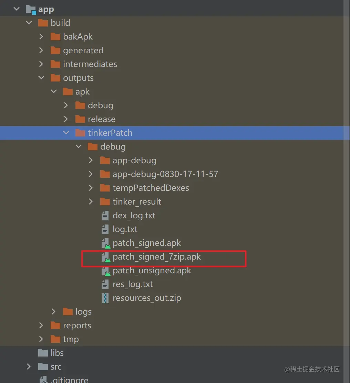Collapse the apk folder chevron
Viewport: 350px width, 383px height.
coord(54,91)
